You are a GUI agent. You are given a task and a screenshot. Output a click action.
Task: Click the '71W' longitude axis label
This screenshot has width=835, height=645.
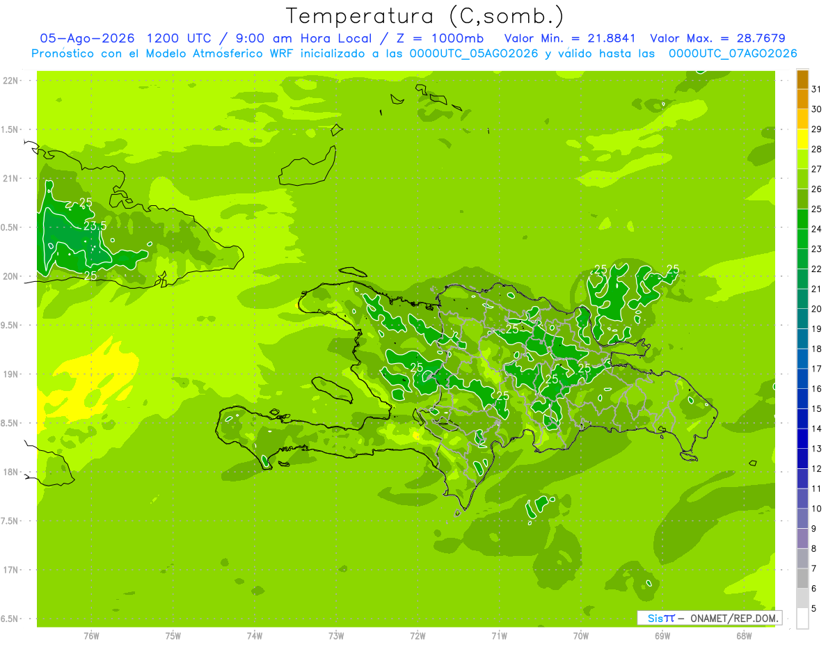[500, 636]
